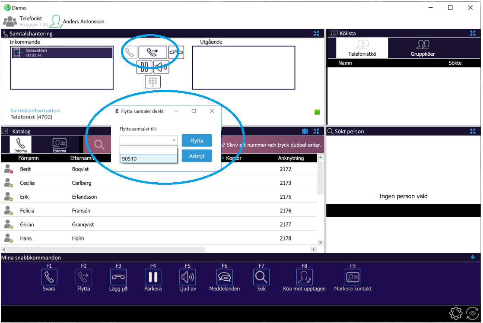Select the Externa catalog tab
This screenshot has height=323, width=483.
pyautogui.click(x=60, y=144)
